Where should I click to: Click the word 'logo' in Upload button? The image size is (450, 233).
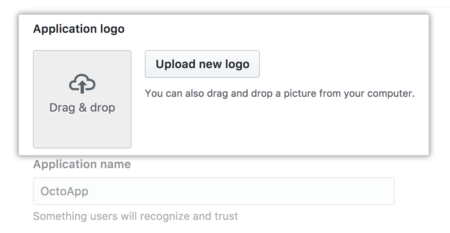[x=237, y=64]
